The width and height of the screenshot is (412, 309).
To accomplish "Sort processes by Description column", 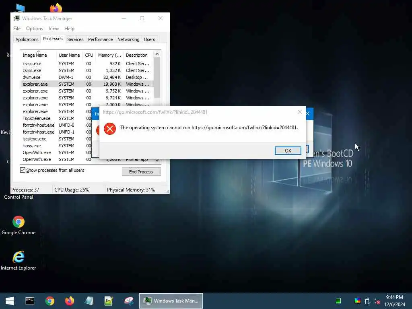I will 138,55.
